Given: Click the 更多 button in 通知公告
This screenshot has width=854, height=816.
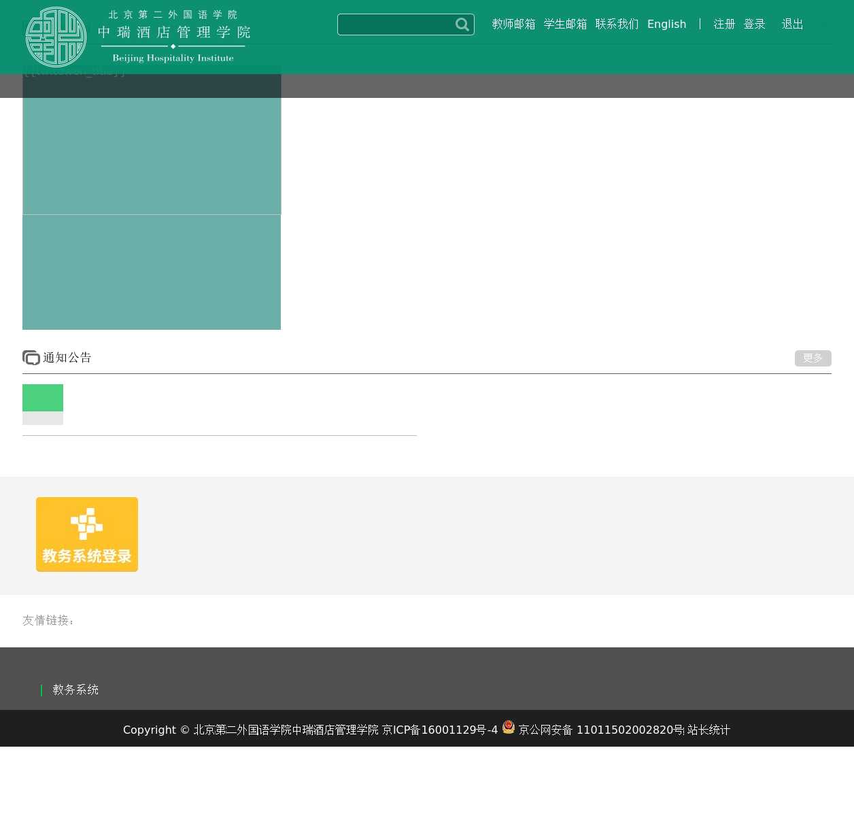Looking at the screenshot, I should tap(813, 358).
